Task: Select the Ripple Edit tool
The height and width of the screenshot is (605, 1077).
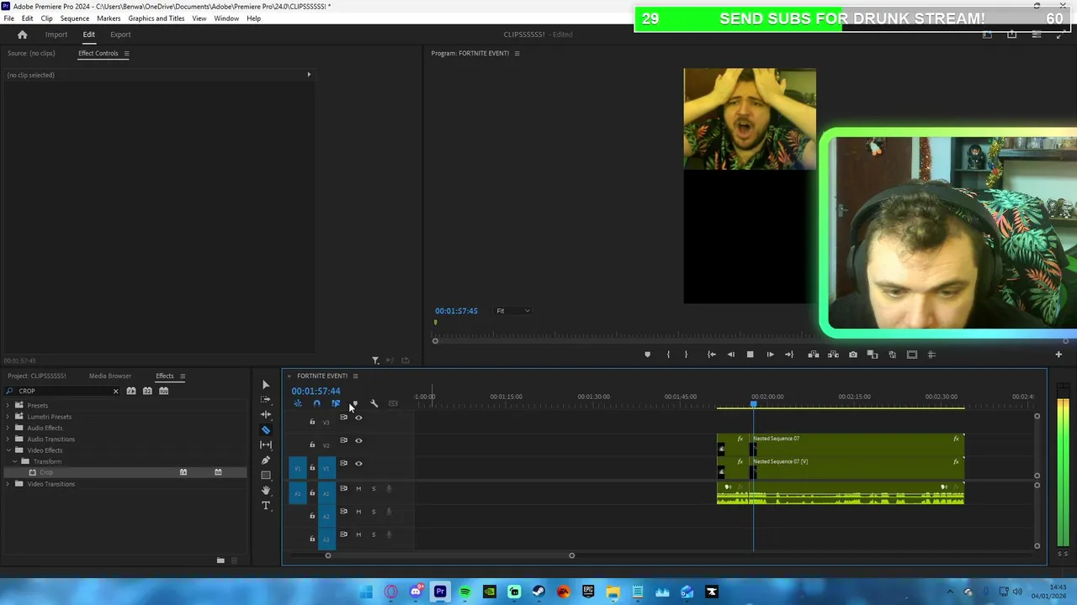Action: 266,415
